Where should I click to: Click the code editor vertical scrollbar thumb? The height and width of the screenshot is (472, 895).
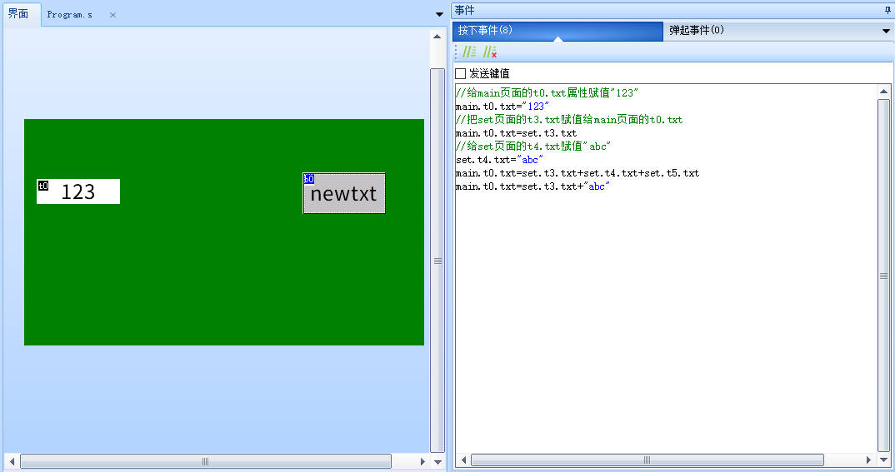pos(883,276)
